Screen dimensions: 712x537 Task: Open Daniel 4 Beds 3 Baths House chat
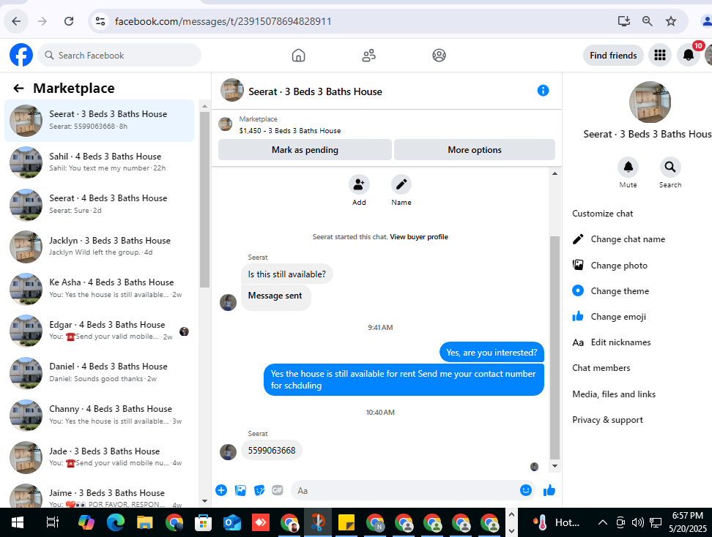100,373
